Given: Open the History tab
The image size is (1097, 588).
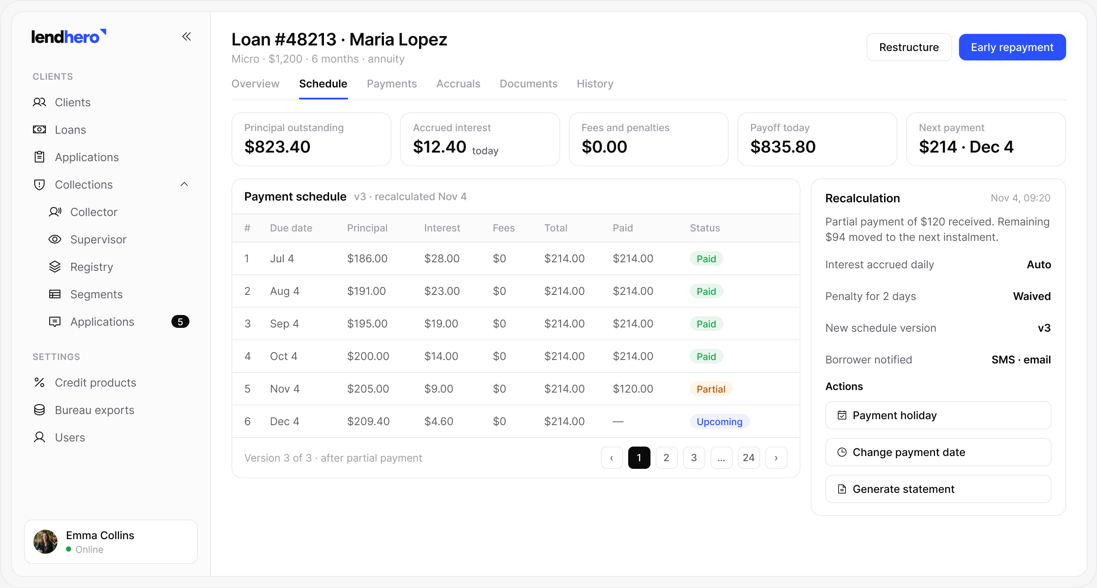Looking at the screenshot, I should pyautogui.click(x=595, y=84).
